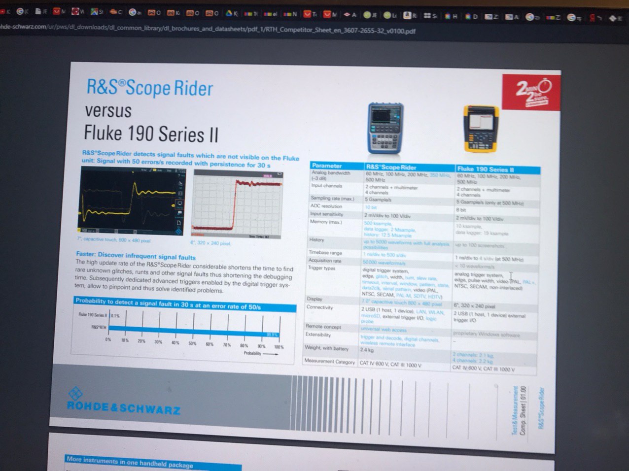Image resolution: width=629 pixels, height=471 pixels.
Task: Click the "Measurement Category" row label
Action: (329, 361)
